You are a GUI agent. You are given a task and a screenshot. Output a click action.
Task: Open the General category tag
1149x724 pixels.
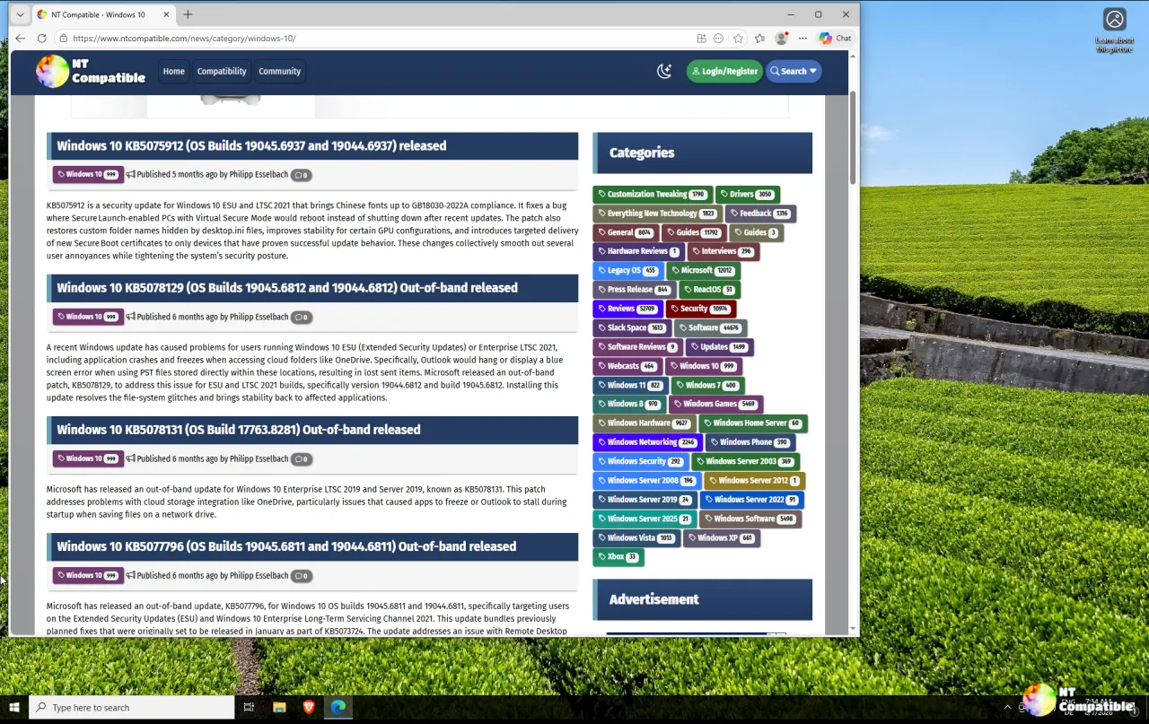[x=626, y=232]
